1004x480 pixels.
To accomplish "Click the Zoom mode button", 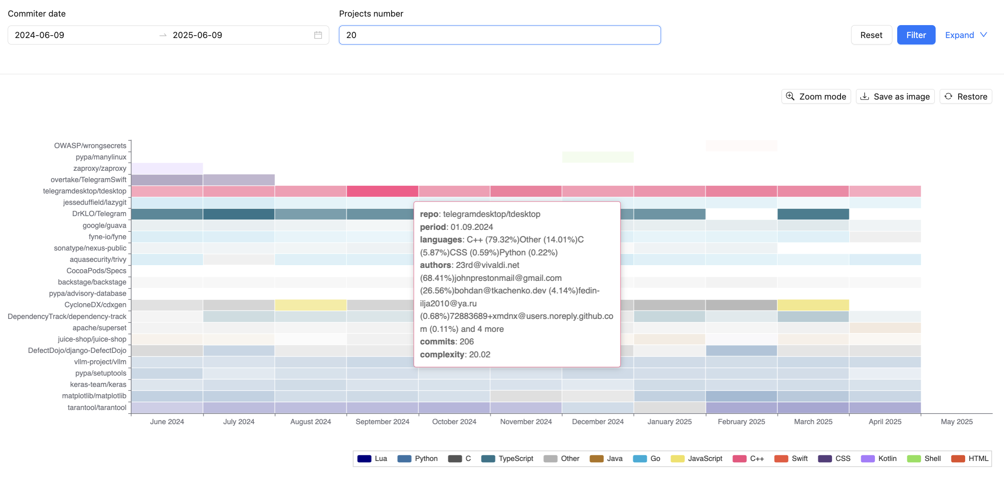I will click(x=816, y=96).
